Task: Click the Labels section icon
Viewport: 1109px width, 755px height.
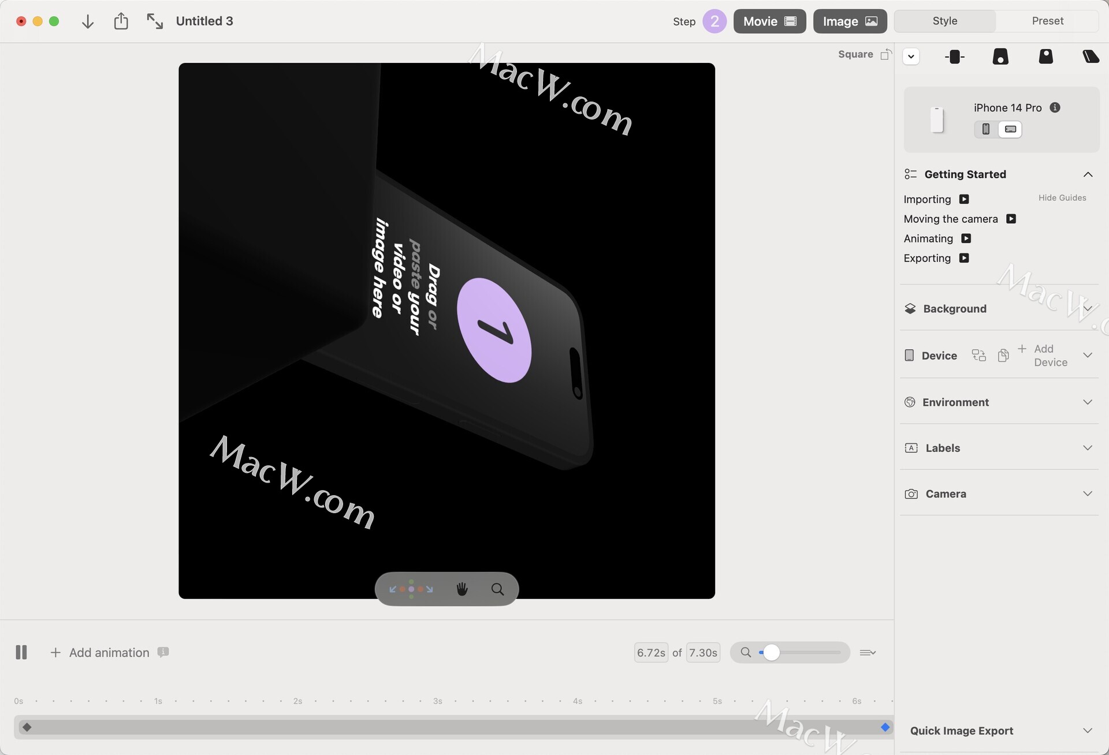Action: (911, 448)
